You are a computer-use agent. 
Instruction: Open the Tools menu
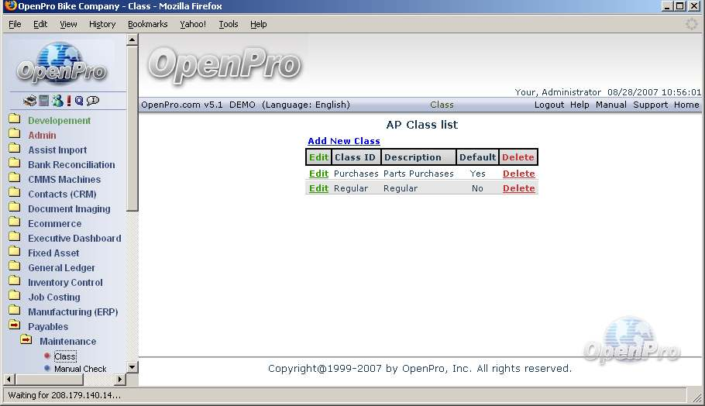[229, 24]
